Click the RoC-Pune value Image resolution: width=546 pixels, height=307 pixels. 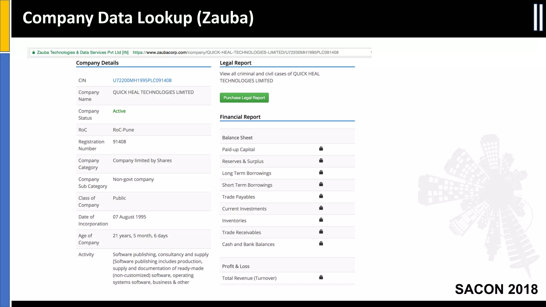(123, 130)
